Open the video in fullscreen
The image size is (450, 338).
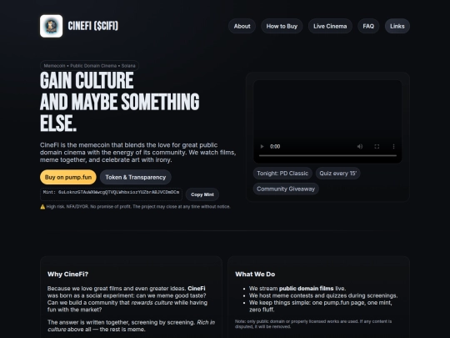point(377,147)
